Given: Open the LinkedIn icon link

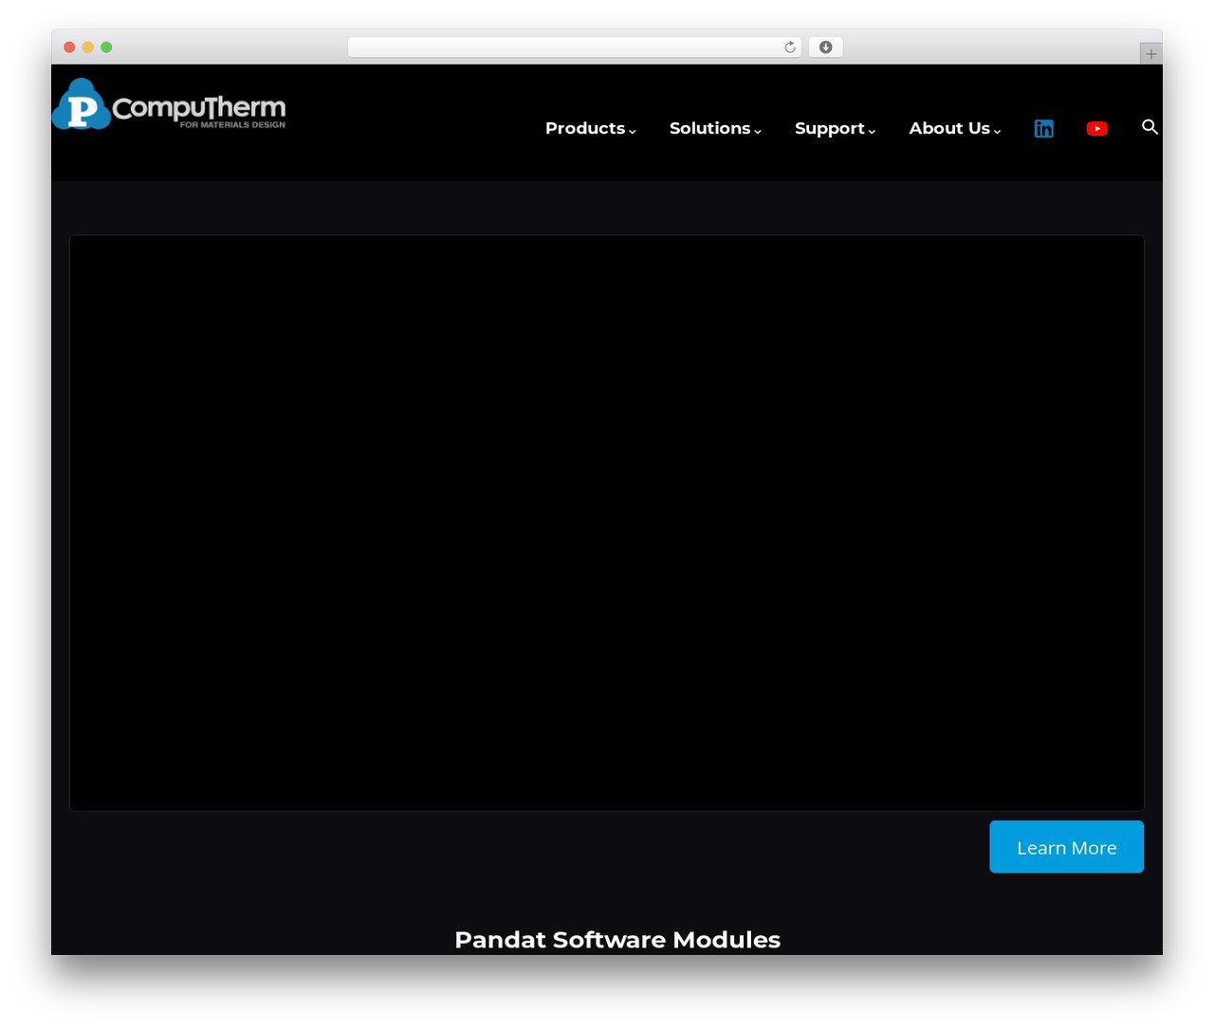Looking at the screenshot, I should (1043, 128).
